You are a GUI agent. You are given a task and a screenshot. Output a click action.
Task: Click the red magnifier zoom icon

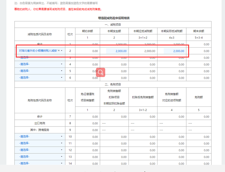pos(101,72)
